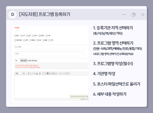This screenshot has width=153, height=113.
Task: Align text right in the editor
Action: click(x=52, y=73)
